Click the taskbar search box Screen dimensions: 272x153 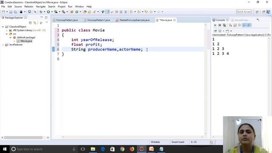[x=44, y=149]
